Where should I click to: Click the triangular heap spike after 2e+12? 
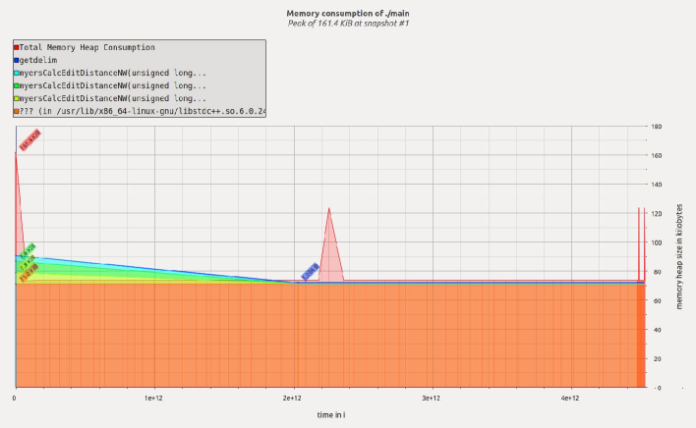(329, 252)
